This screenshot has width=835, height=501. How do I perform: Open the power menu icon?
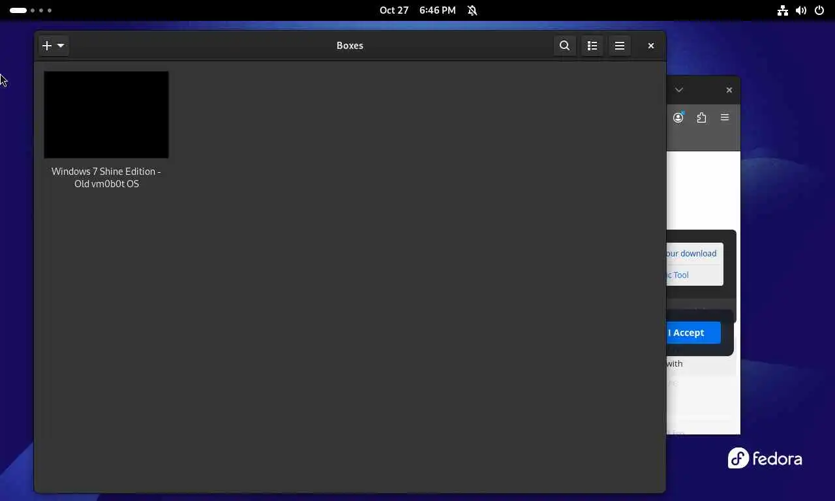pyautogui.click(x=819, y=10)
